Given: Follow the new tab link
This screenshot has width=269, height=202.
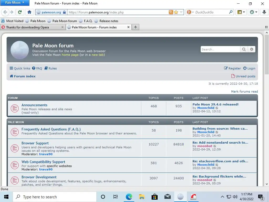Looking at the screenshot, I should [98, 55].
